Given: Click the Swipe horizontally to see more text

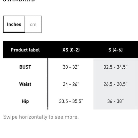Looking at the screenshot, I should [x=41, y=117].
